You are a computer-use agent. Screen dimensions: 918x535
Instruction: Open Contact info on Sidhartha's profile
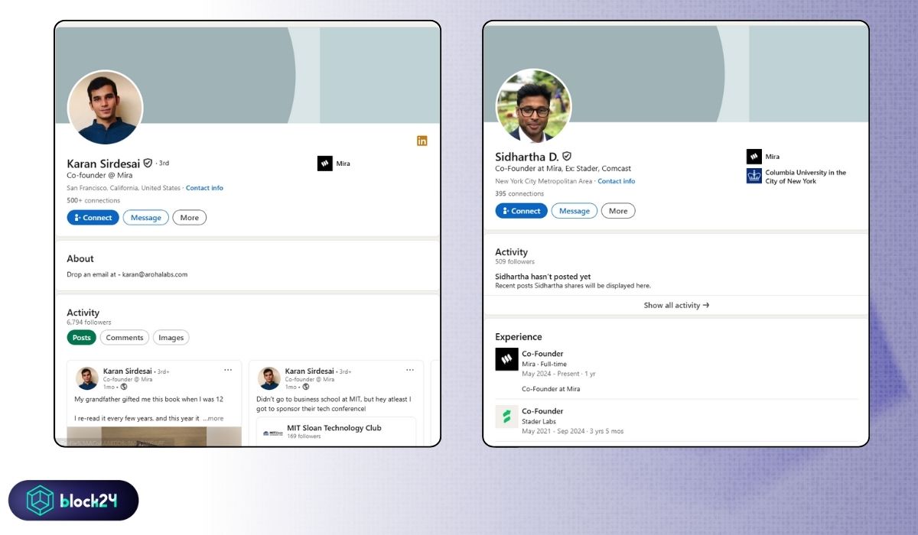coord(617,181)
